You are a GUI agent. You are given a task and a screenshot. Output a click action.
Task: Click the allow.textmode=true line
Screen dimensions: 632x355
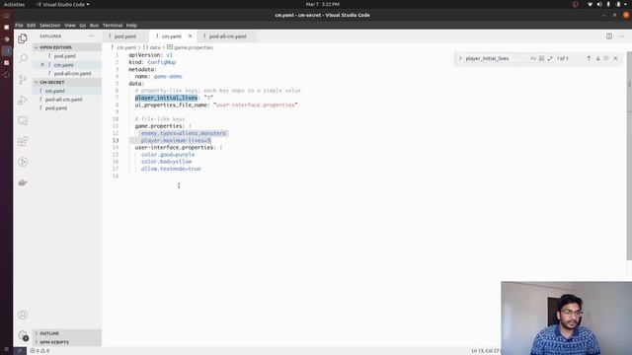[x=171, y=169]
